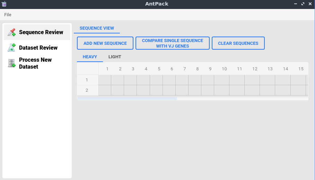Select the Sequence View tab

tap(97, 28)
